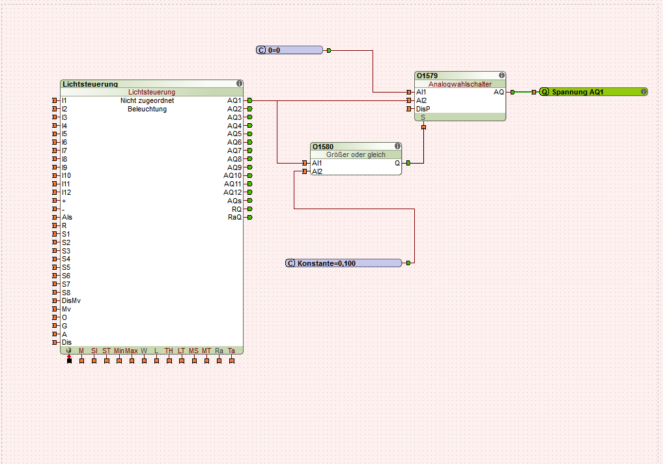This screenshot has width=663, height=464.
Task: Select the Lichtsteuerung block title bar
Action: [152, 84]
